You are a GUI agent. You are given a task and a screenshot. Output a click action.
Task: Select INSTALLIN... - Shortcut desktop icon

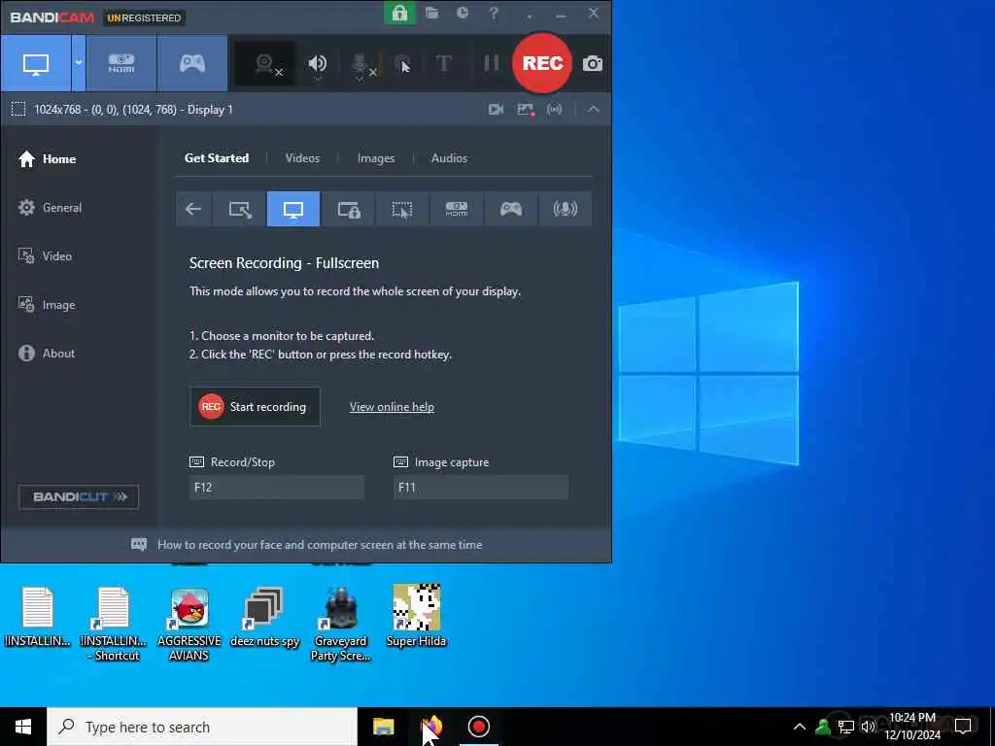coord(114,625)
